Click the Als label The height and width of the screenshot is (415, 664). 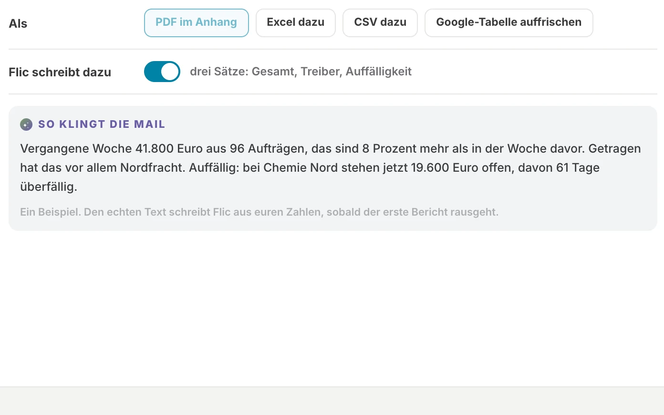click(18, 23)
